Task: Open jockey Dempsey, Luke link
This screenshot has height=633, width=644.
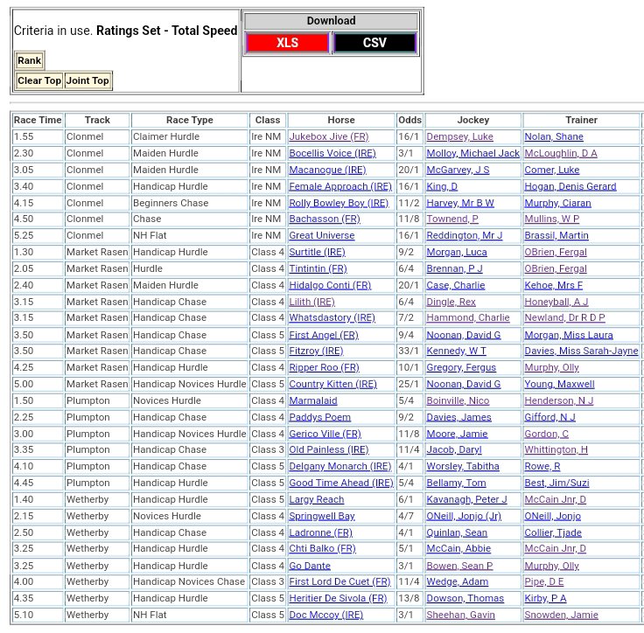Action: coord(459,136)
